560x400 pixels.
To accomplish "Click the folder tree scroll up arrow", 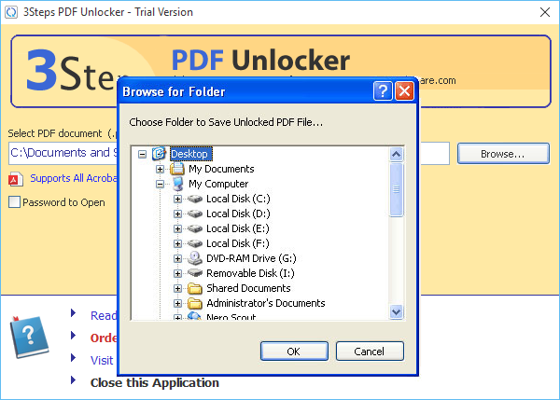I will (x=396, y=155).
